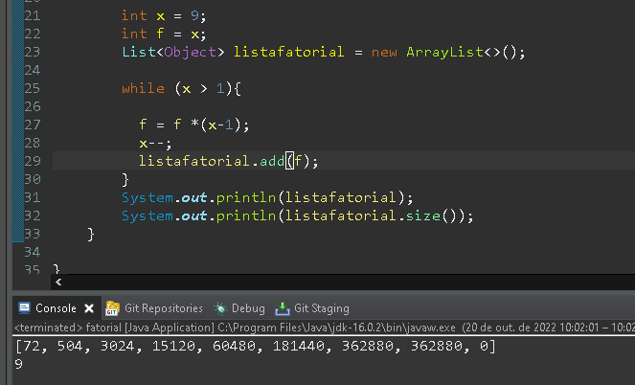Click the 'out' field on line 31

194,197
